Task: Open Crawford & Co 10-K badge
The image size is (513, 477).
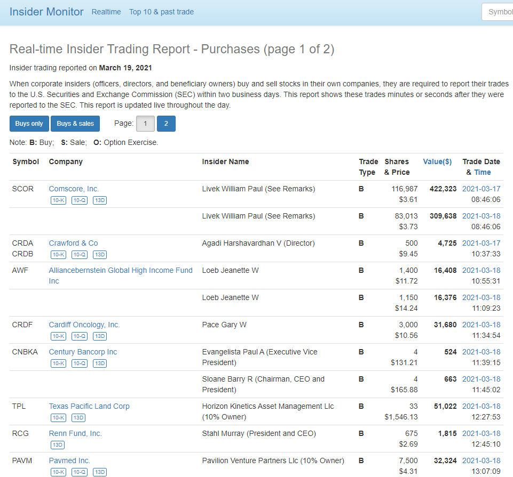Action: pos(59,255)
